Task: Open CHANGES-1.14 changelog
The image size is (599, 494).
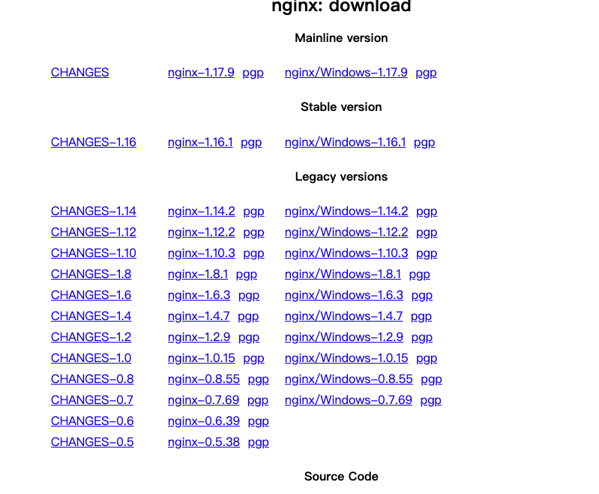Action: [94, 211]
